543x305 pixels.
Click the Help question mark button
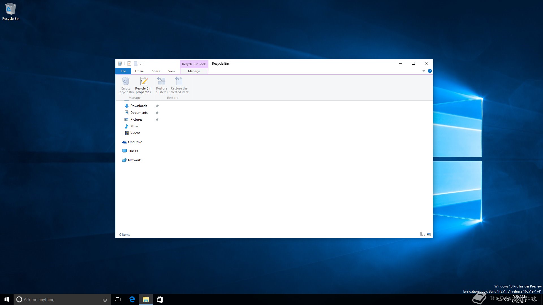430,71
